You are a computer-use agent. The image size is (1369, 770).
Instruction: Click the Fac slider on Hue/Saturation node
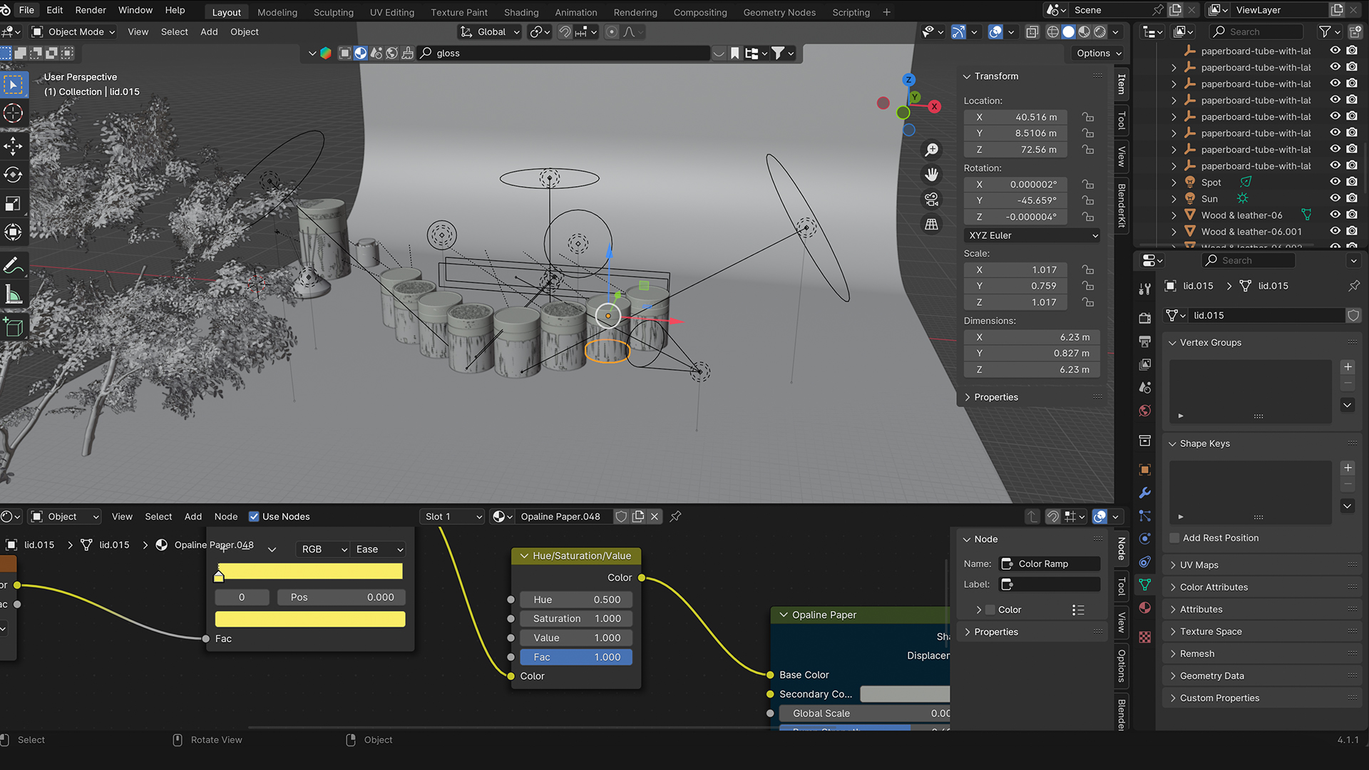(576, 657)
